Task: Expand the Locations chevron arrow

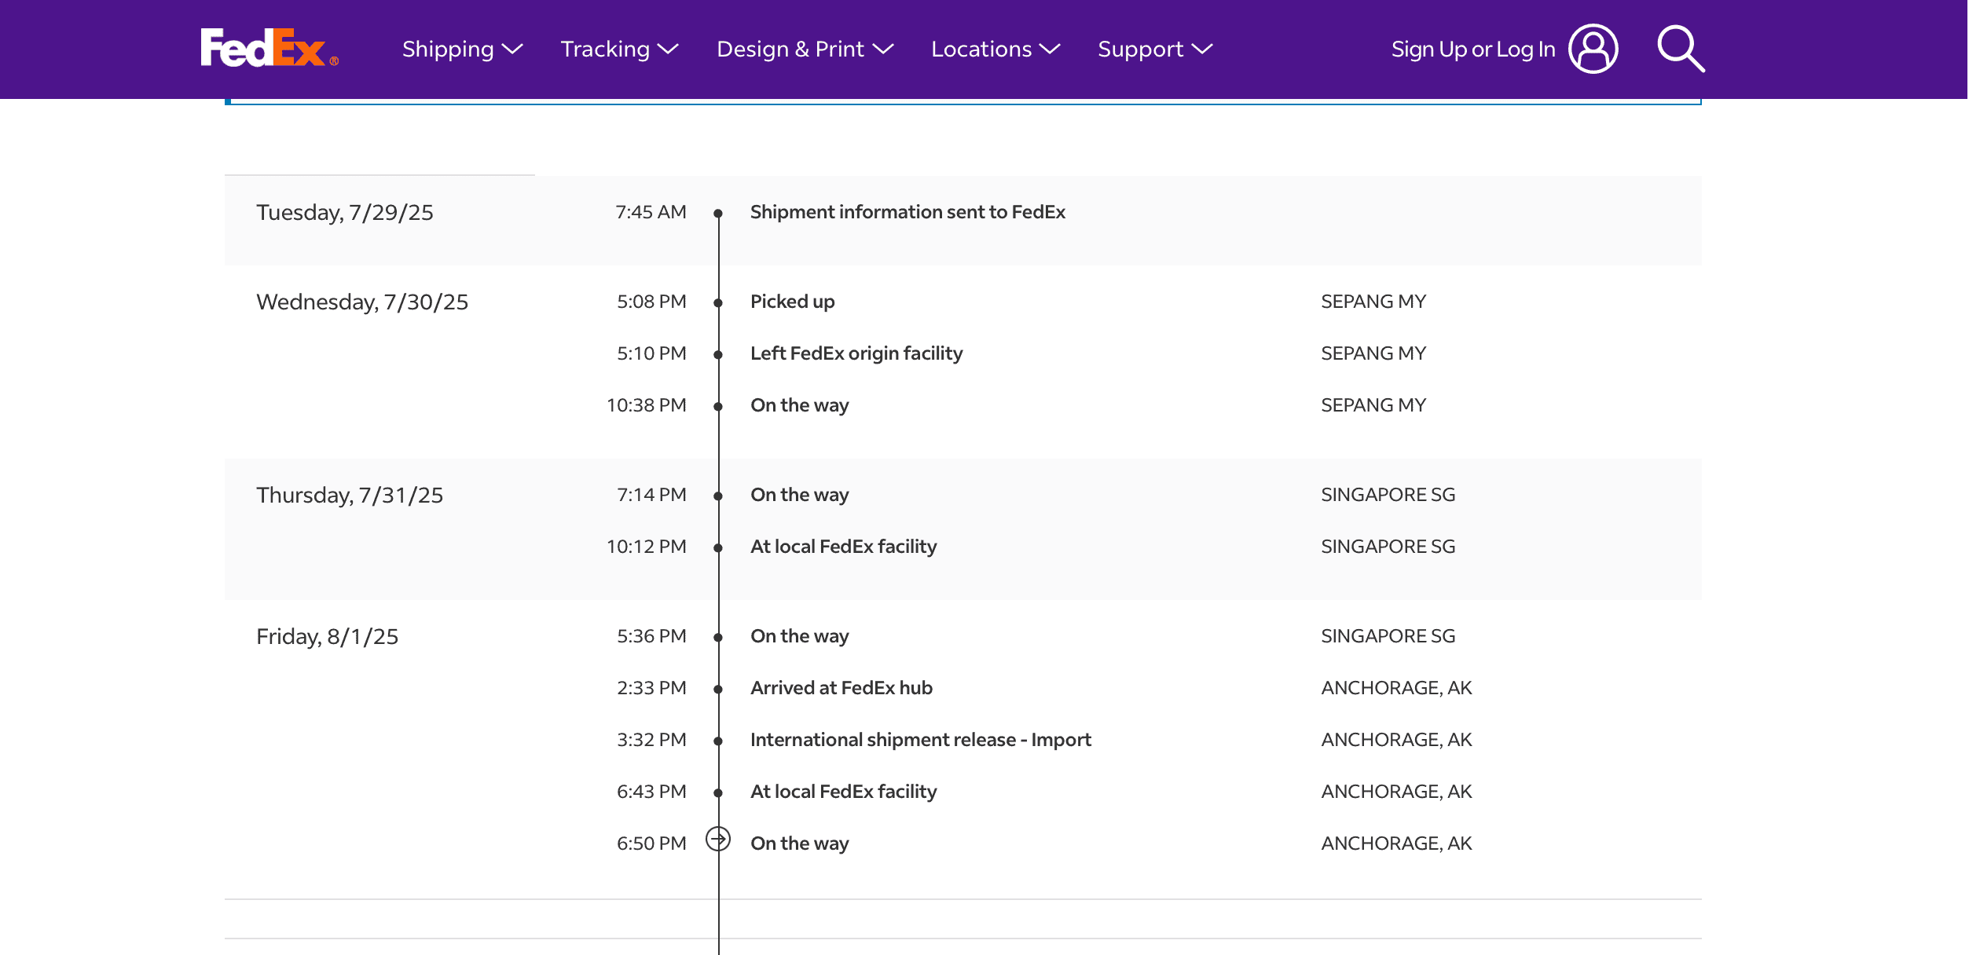Action: (1050, 49)
